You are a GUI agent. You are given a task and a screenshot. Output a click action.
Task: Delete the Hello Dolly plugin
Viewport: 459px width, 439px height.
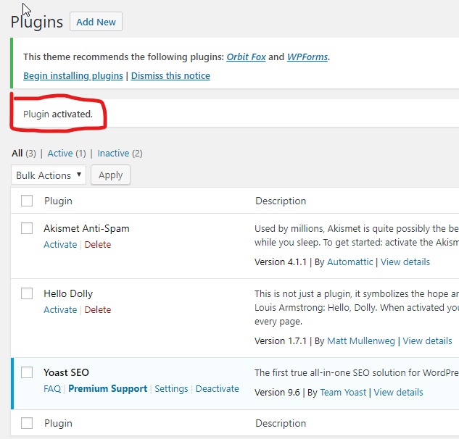98,310
